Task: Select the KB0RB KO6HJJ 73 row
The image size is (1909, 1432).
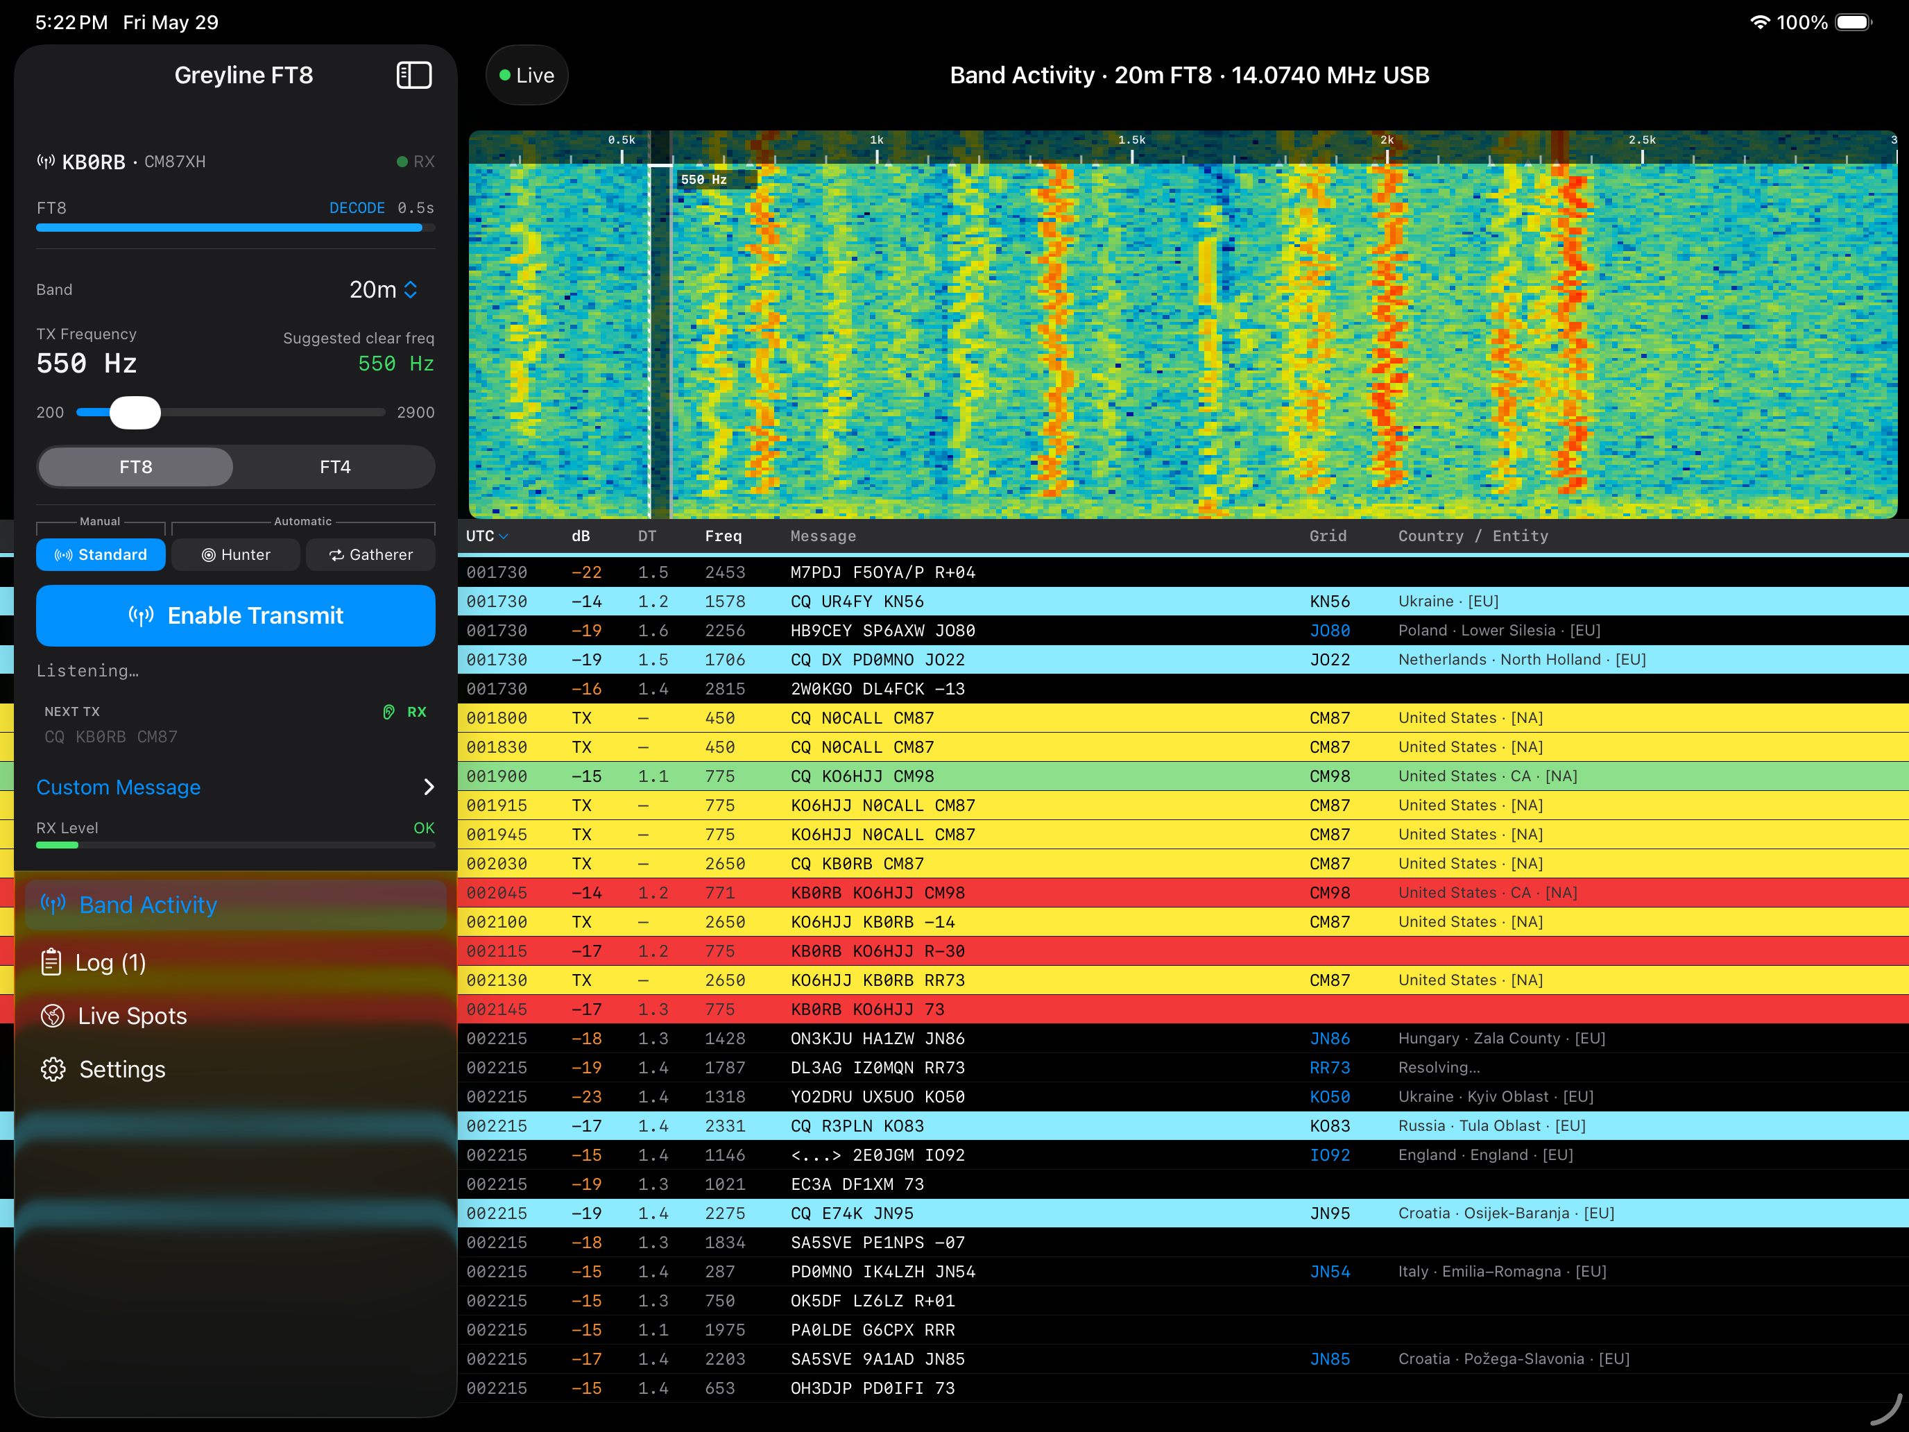Action: tap(1182, 1009)
